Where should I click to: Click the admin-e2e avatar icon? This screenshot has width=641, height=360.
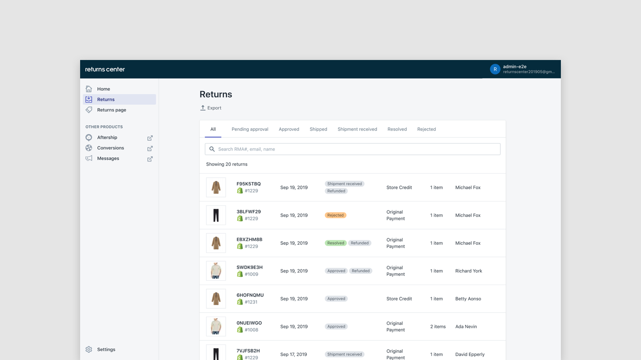click(495, 69)
